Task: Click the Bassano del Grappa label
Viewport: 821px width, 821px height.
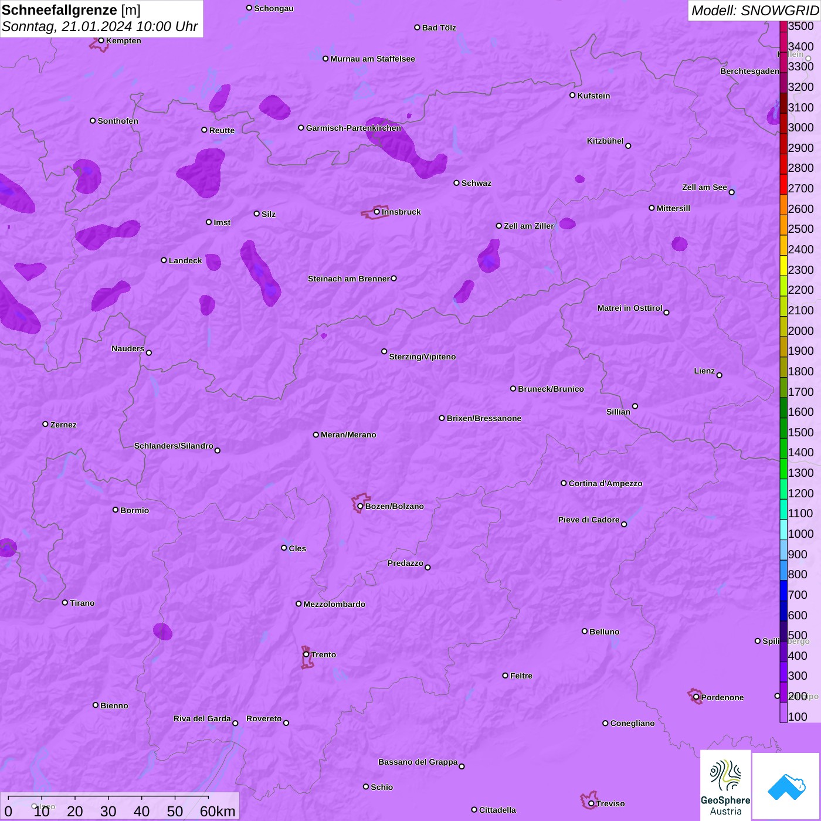Action: coord(418,762)
